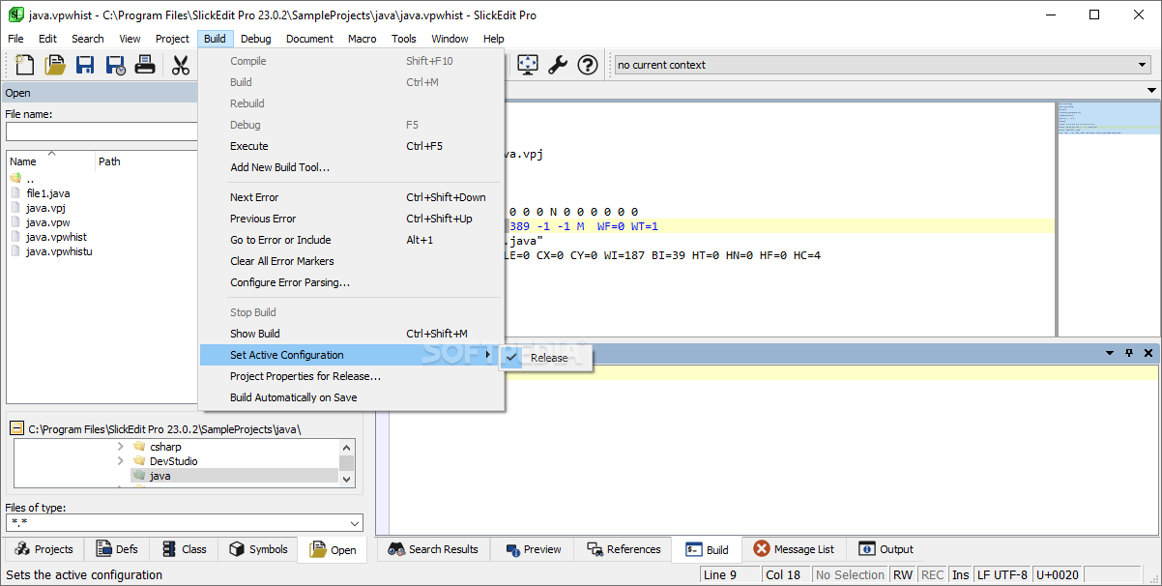Toggle the REC macro recording indicator

932,574
